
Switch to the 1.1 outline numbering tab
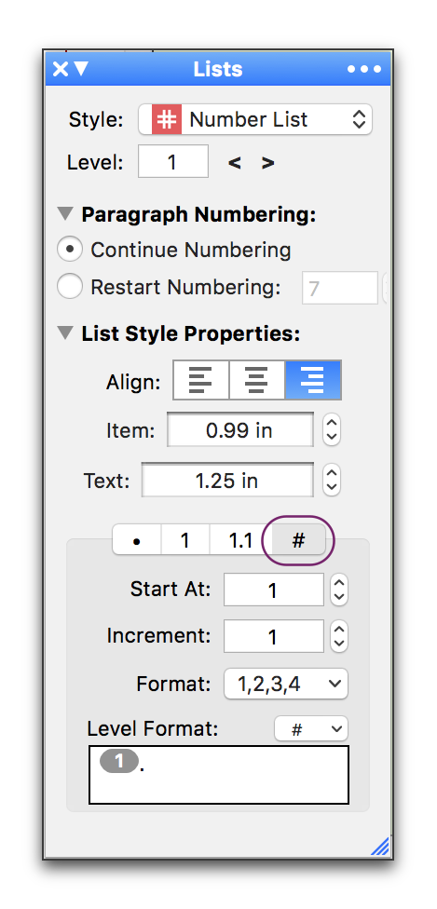(x=240, y=540)
